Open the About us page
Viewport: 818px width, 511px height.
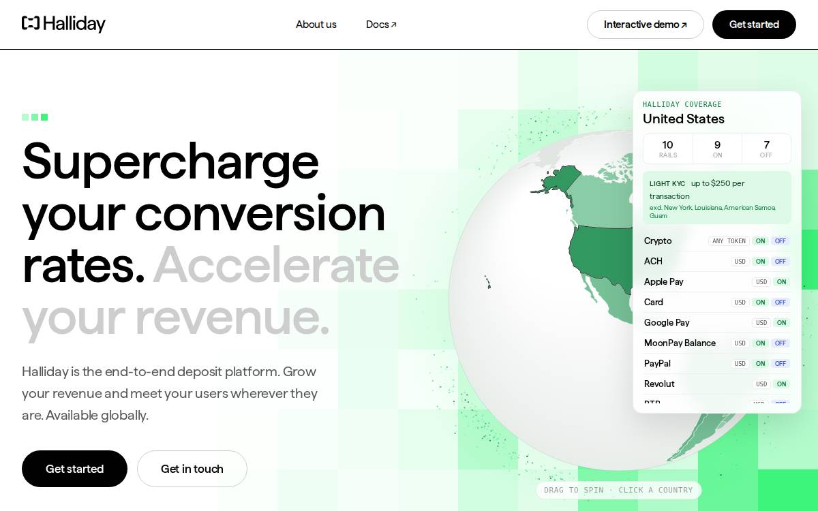[316, 25]
